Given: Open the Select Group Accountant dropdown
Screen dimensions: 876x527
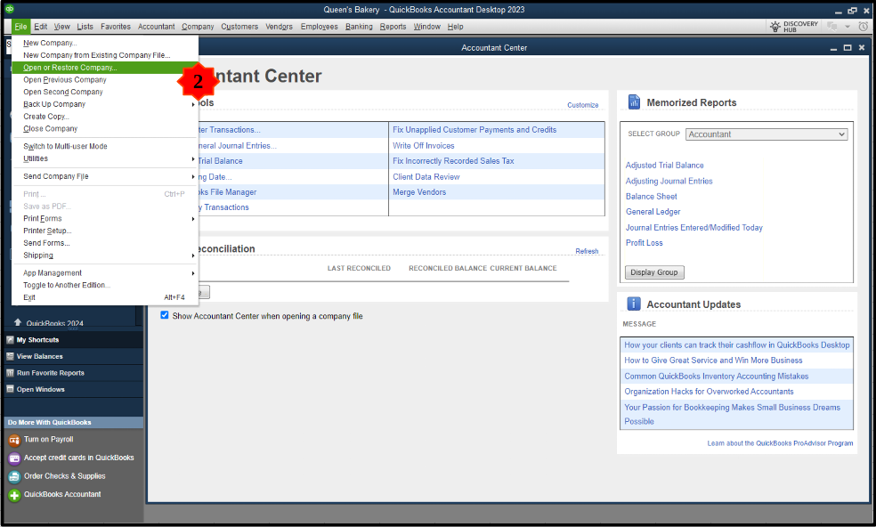Looking at the screenshot, I should [766, 134].
